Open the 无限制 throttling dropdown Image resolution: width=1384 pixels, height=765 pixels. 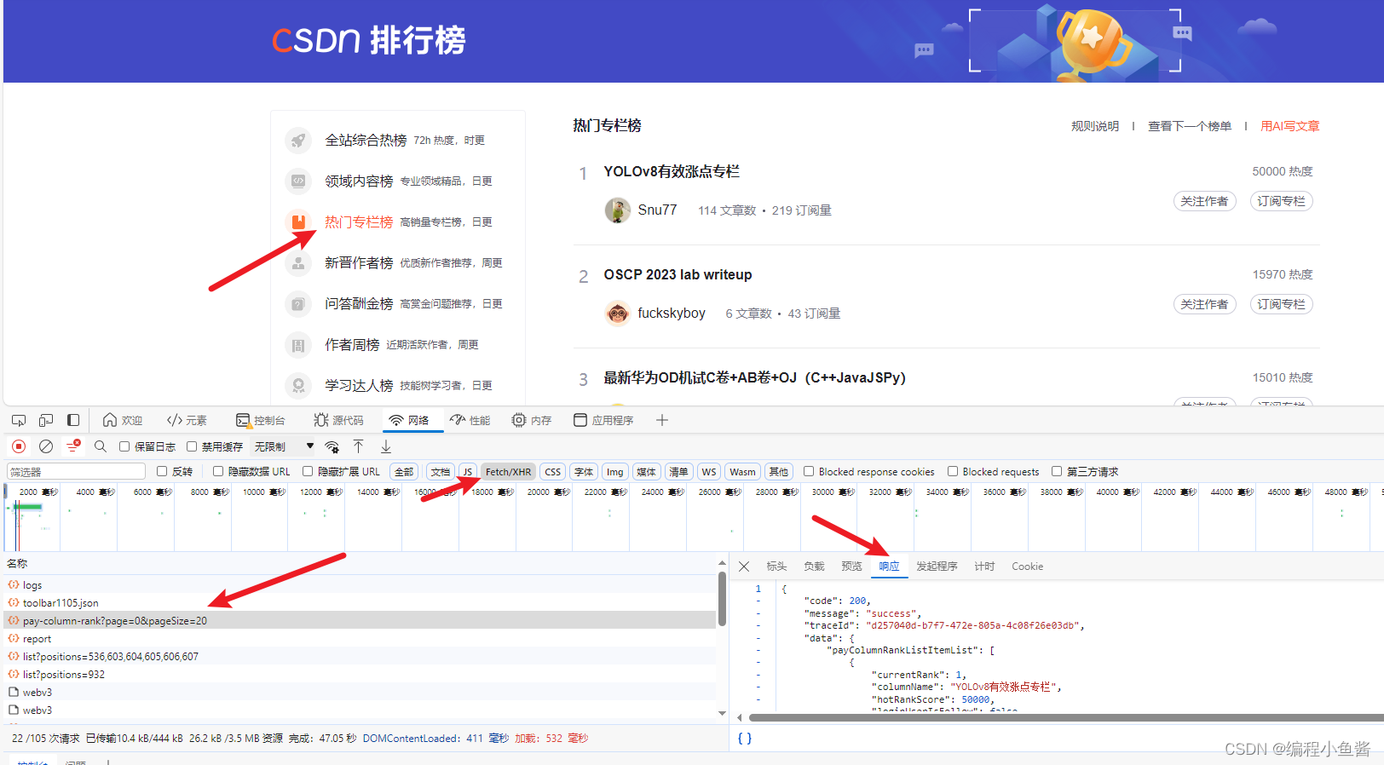pyautogui.click(x=285, y=446)
